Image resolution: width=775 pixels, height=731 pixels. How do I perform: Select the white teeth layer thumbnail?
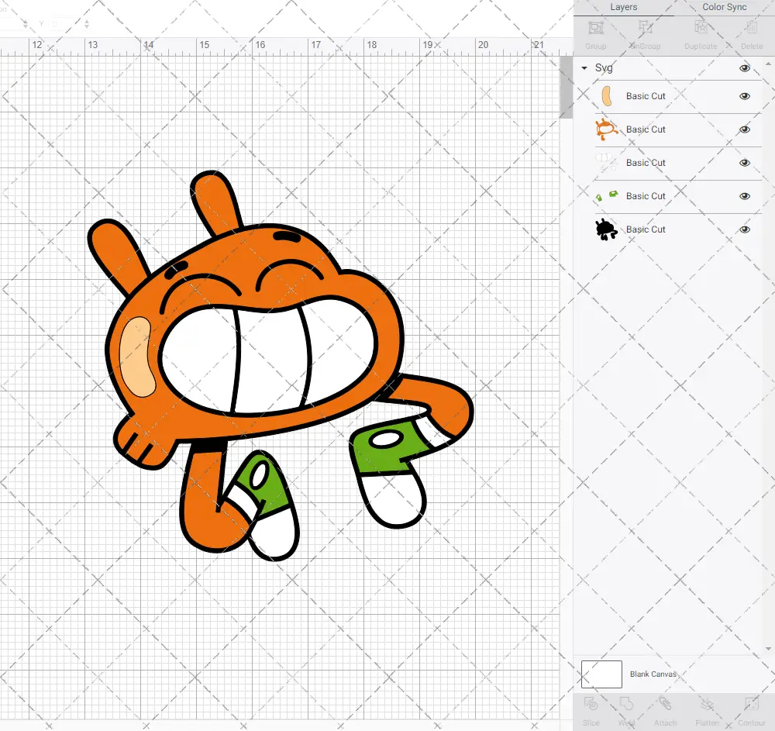tap(607, 163)
